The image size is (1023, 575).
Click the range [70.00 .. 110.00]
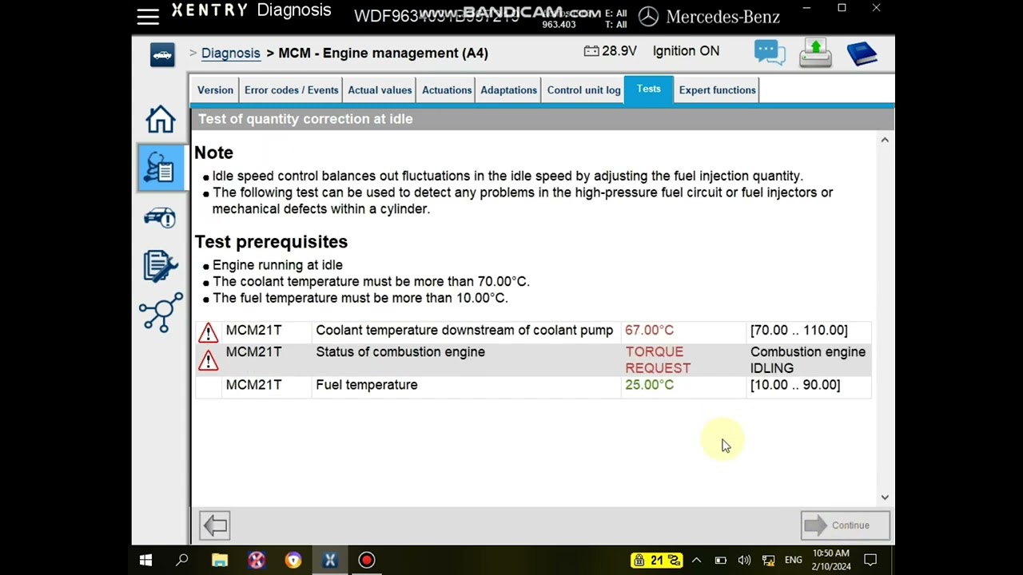pos(798,331)
